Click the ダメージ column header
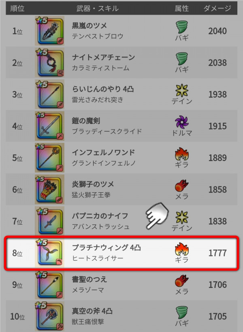Image resolution: width=243 pixels, height=332 pixels. 217,9
